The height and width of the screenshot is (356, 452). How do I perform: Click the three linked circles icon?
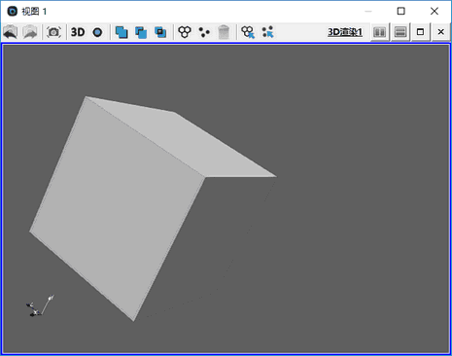[x=185, y=32]
